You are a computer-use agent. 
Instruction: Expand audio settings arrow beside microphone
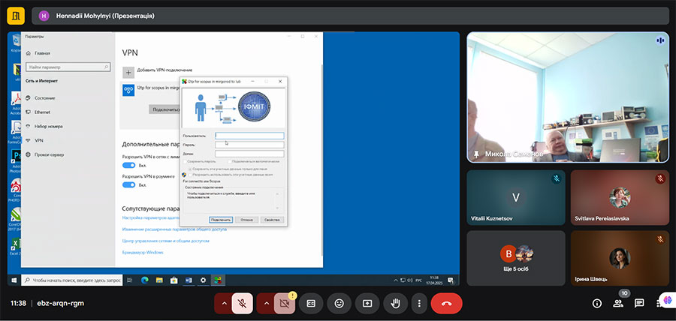[x=223, y=303]
